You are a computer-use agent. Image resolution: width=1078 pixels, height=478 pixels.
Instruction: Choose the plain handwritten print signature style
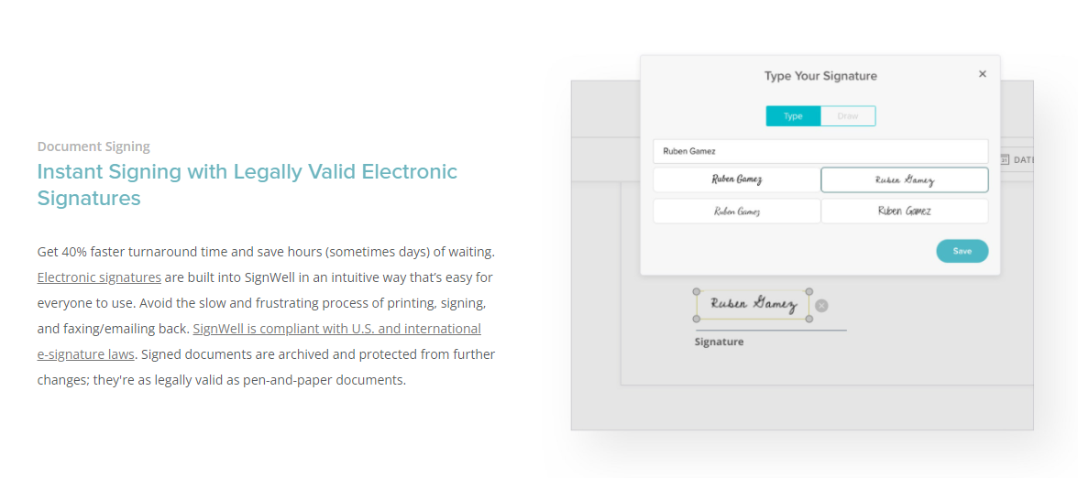tap(905, 211)
